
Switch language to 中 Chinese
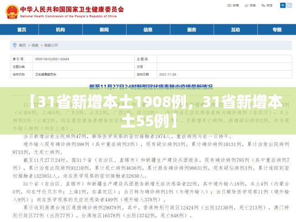(x=283, y=5)
